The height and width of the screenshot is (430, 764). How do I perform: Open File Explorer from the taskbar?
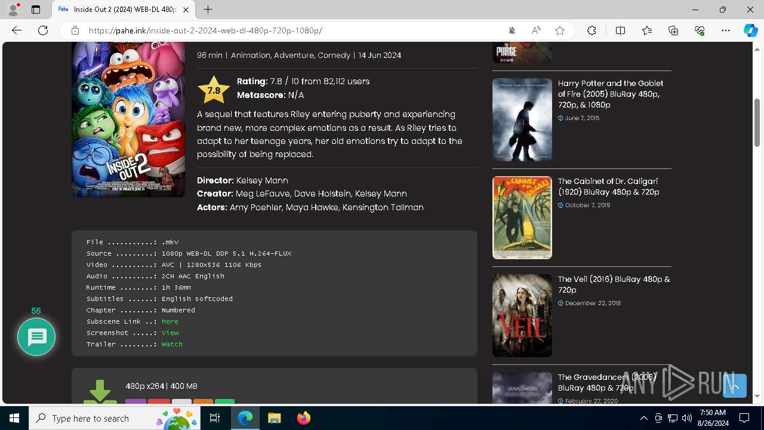coord(274,418)
